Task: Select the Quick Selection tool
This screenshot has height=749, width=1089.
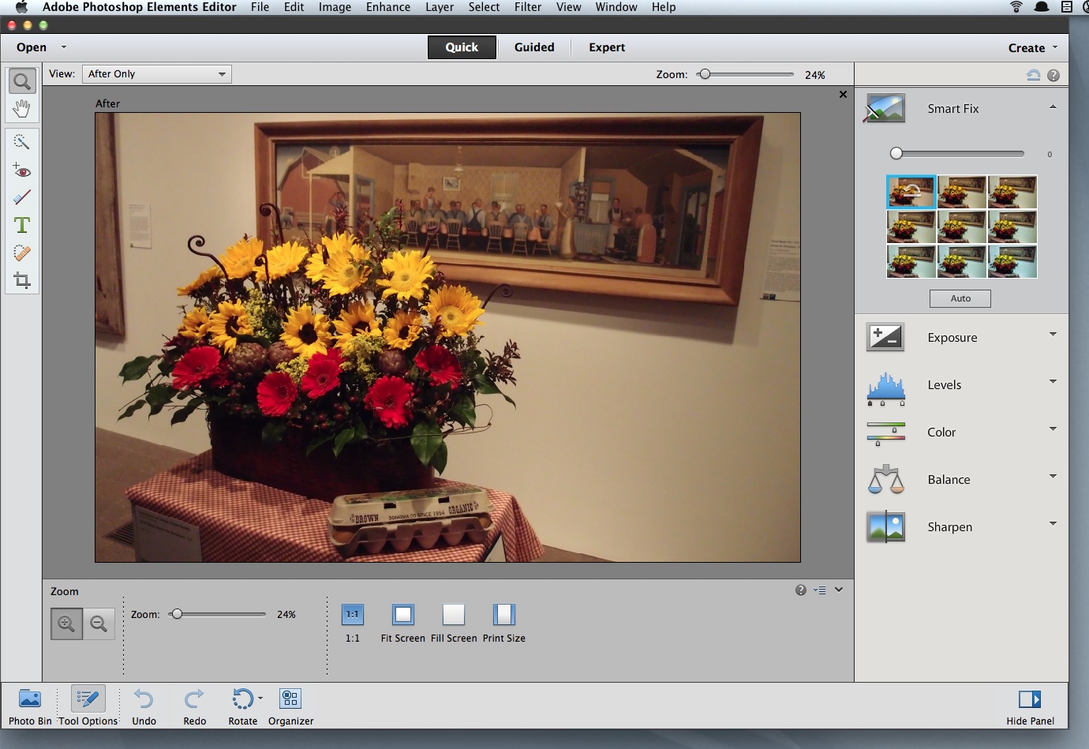Action: (21, 142)
